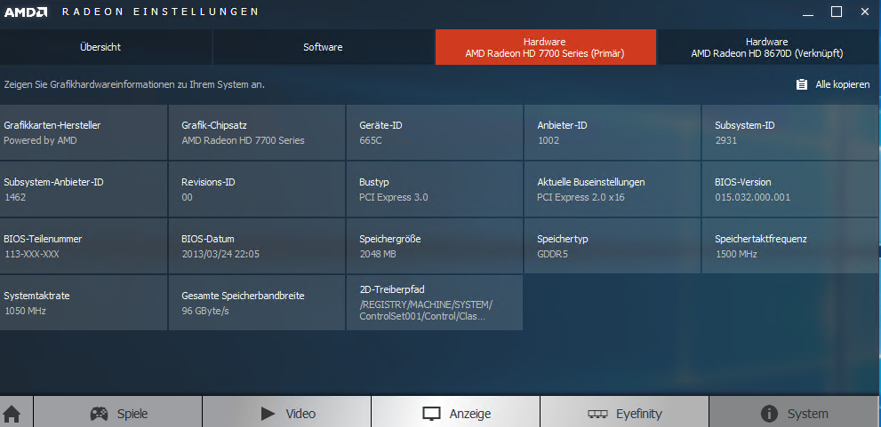Select the Geräte-ID tile
This screenshot has height=427, width=881.
click(x=435, y=132)
